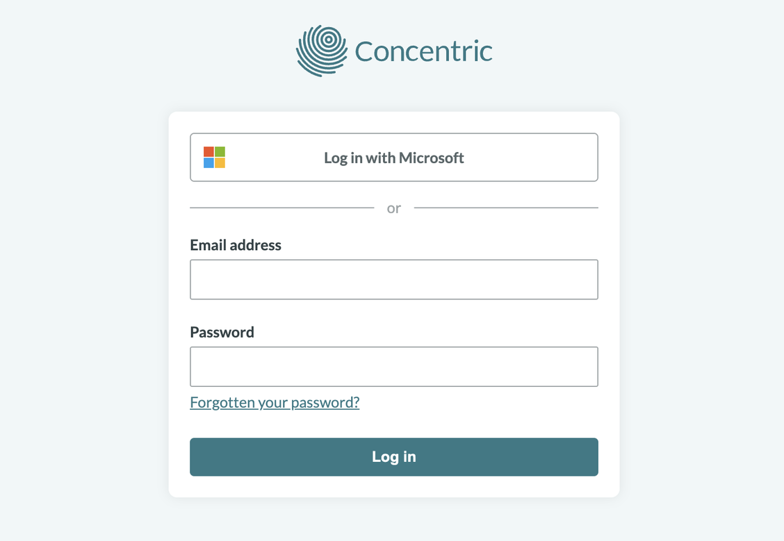Click the "Log in with Microsoft" label text
784x541 pixels.
[x=393, y=158]
